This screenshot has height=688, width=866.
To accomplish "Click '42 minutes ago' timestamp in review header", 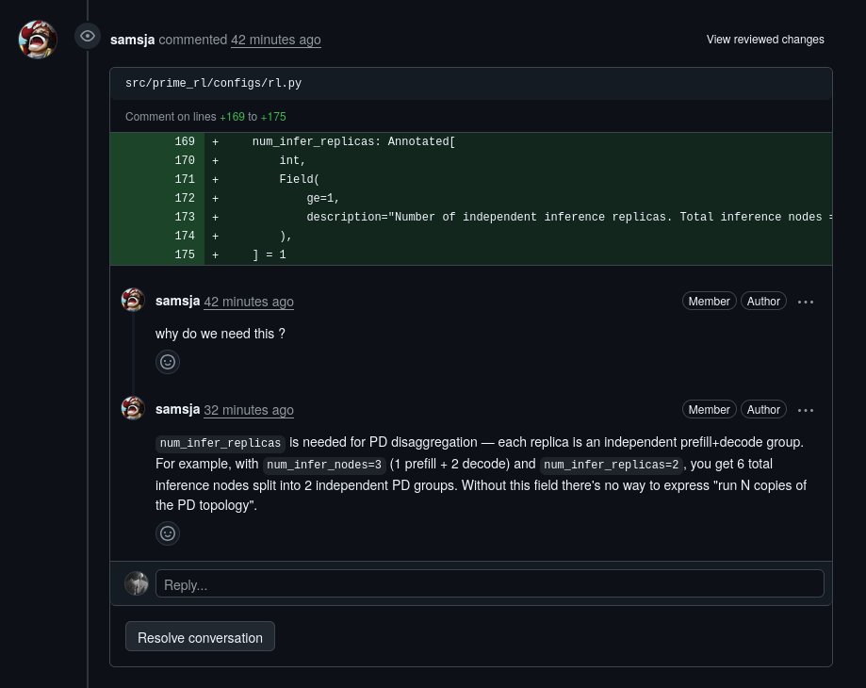I will (x=275, y=40).
